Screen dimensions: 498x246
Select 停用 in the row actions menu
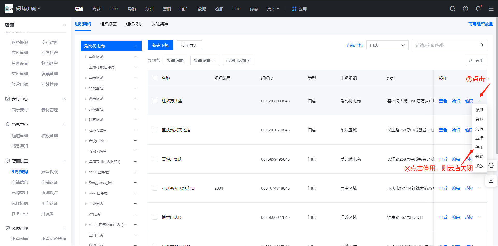[479, 147]
